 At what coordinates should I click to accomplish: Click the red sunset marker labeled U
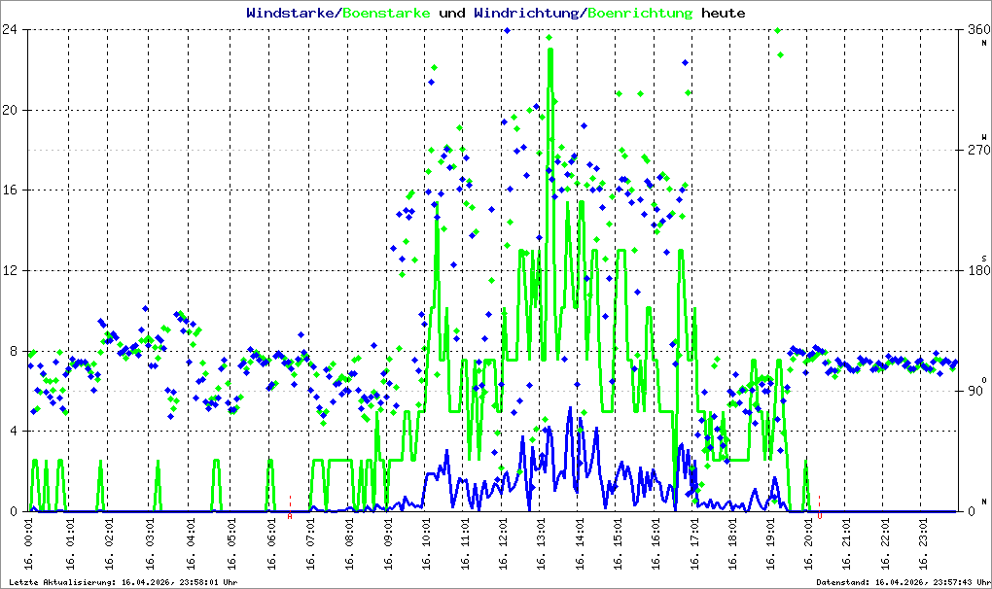pos(819,516)
